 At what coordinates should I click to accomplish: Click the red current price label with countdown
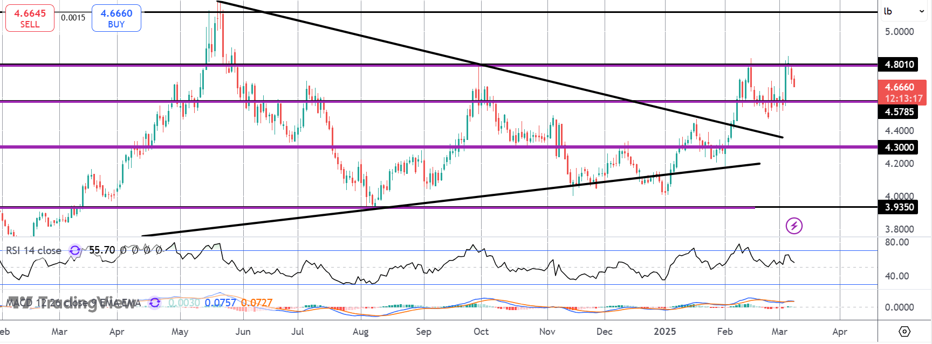pyautogui.click(x=902, y=92)
